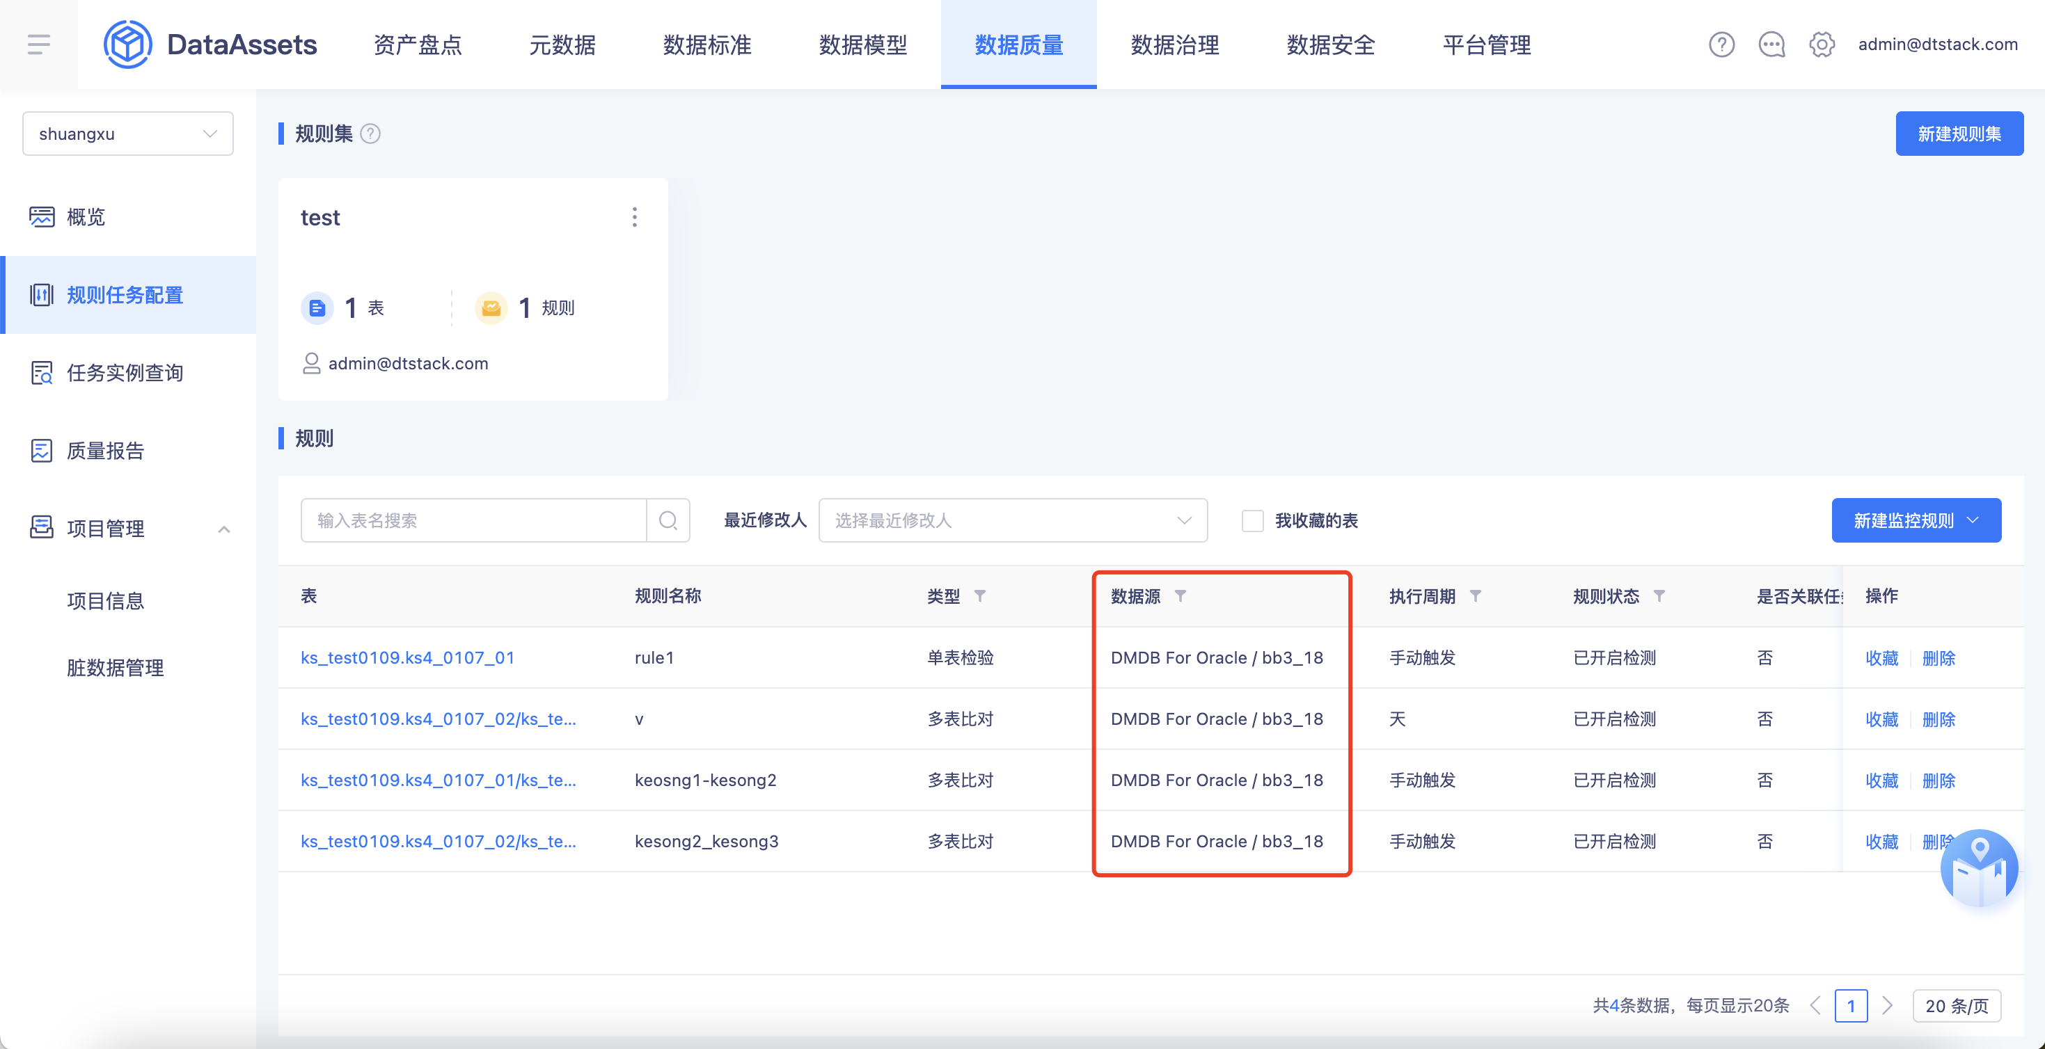Open table link ks_test0109.ks4_0107_01
The height and width of the screenshot is (1049, 2045).
coord(407,658)
